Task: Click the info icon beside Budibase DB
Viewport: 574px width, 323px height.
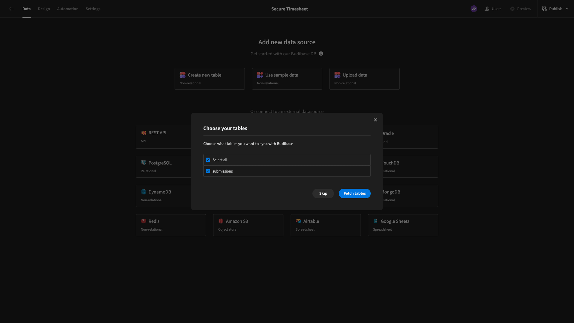Action: click(321, 54)
